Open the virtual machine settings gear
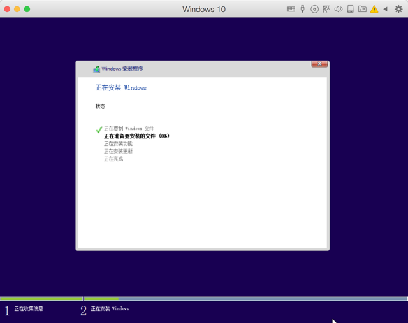 pos(398,10)
